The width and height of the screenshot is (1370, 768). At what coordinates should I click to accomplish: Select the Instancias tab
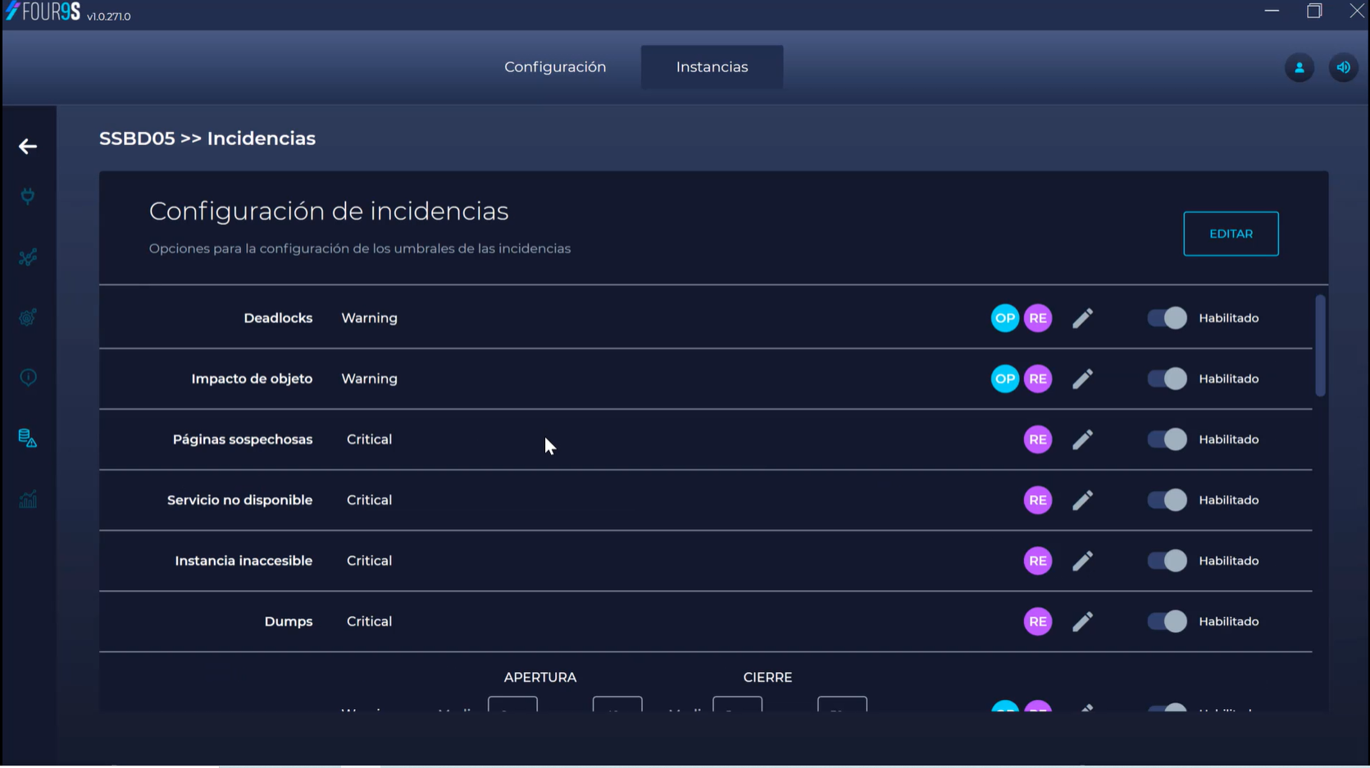pos(712,66)
